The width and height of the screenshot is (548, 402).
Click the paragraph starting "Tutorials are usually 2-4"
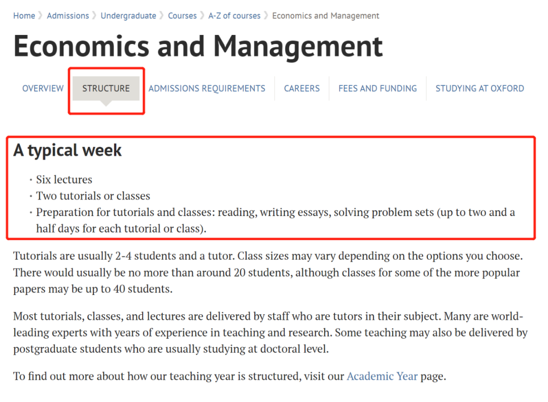point(267,272)
